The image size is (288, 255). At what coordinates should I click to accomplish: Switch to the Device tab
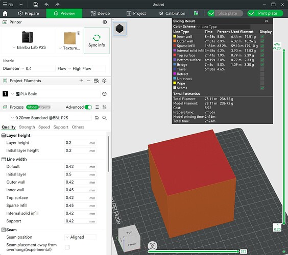100,13
